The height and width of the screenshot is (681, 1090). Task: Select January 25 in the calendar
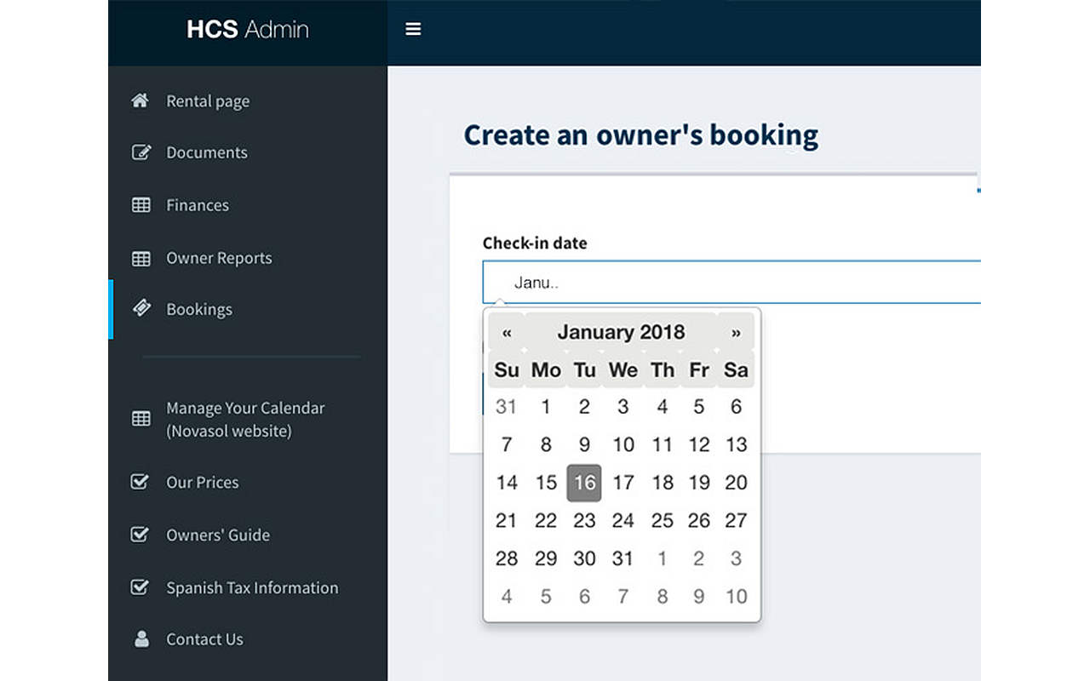[x=663, y=520]
